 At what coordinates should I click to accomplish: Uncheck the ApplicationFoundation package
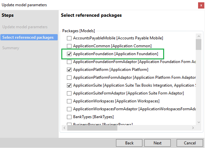click(69, 54)
